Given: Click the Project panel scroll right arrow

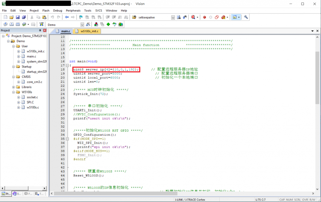Looking at the screenshot, I should click(x=45, y=188).
